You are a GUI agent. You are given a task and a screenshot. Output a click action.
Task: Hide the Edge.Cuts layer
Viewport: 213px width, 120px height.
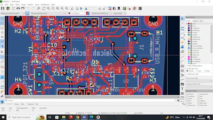191,55
